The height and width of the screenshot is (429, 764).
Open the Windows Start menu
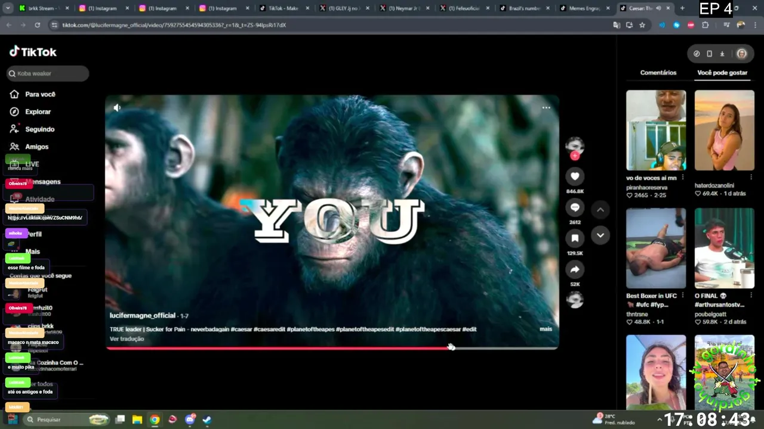click(11, 419)
